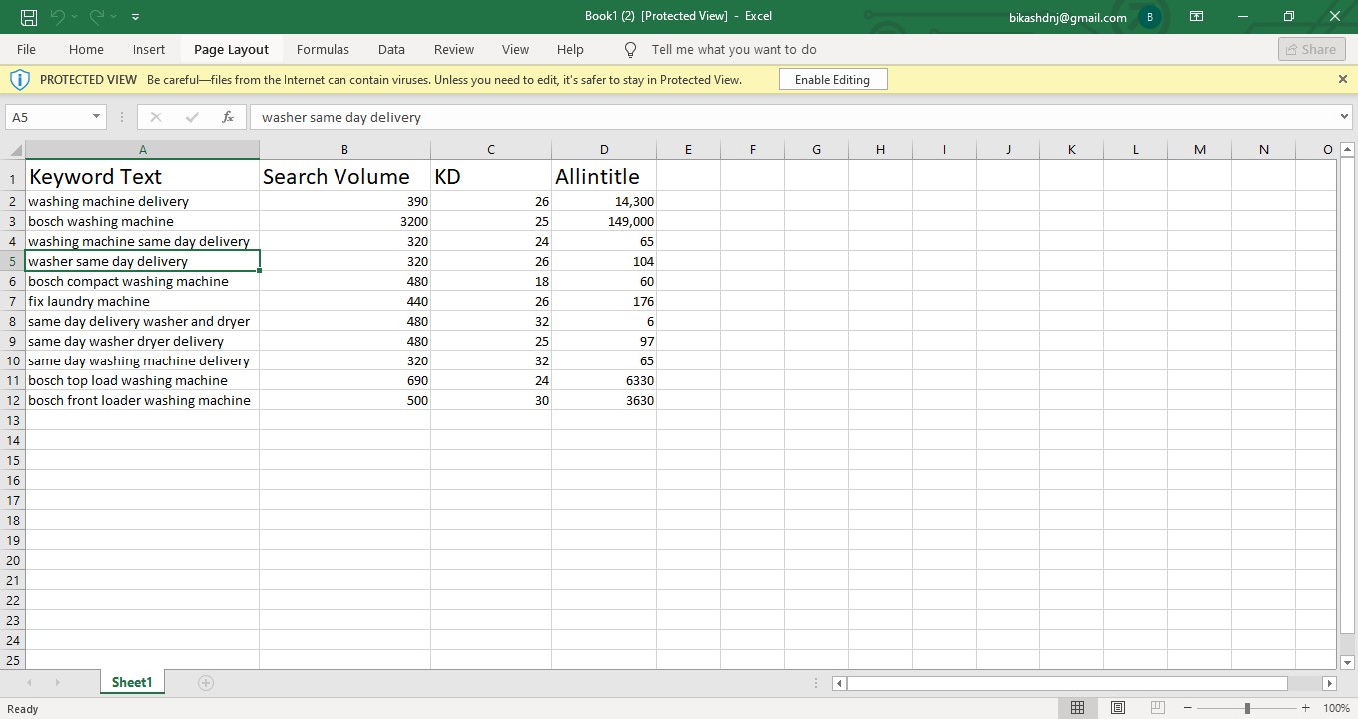Add a new sheet with plus icon
The image size is (1358, 719).
(x=206, y=683)
